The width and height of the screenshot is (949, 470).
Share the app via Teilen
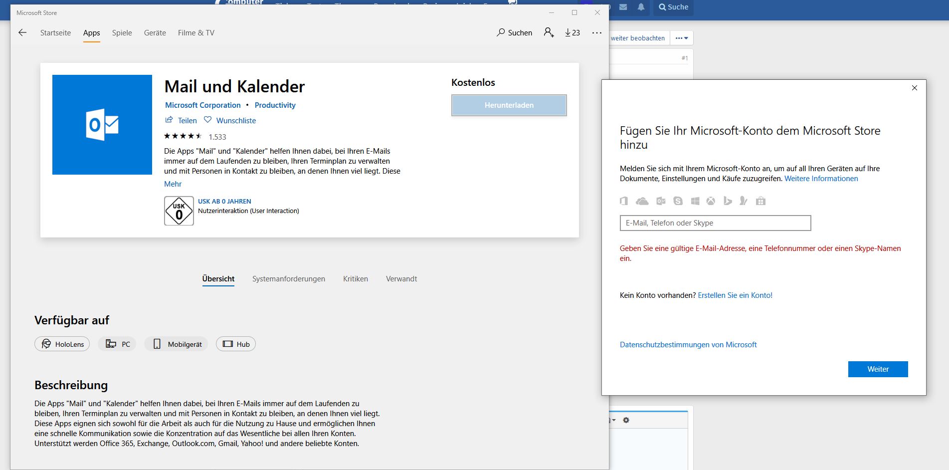coord(181,120)
